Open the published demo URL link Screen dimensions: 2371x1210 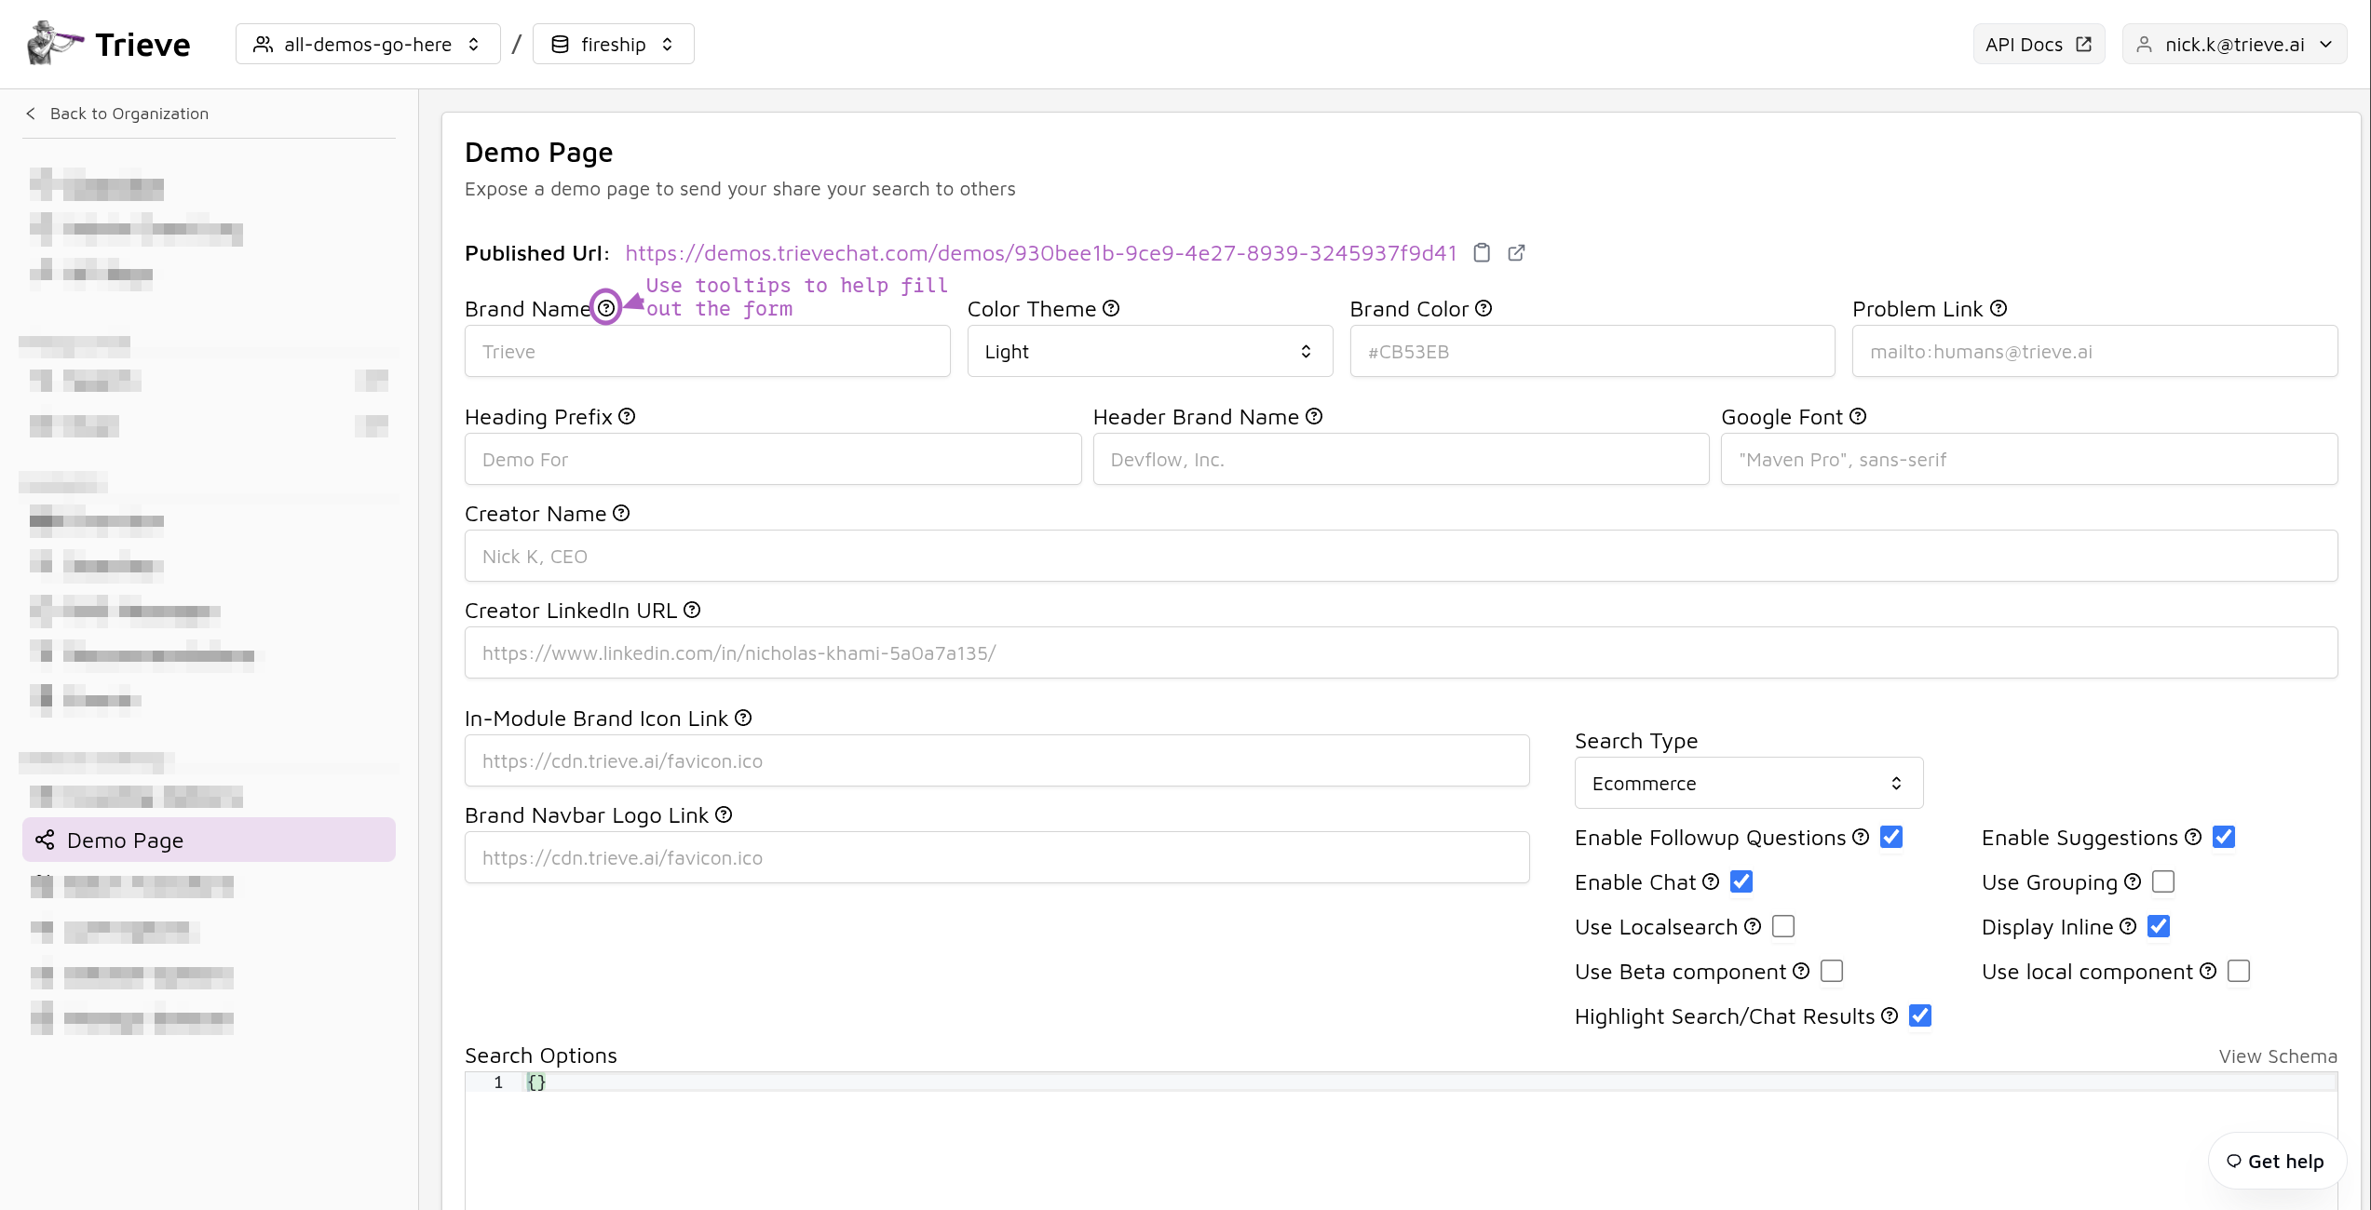coord(1041,253)
